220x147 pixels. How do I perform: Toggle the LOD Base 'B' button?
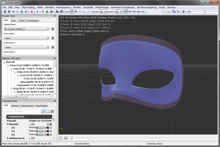pyautogui.click(x=76, y=11)
